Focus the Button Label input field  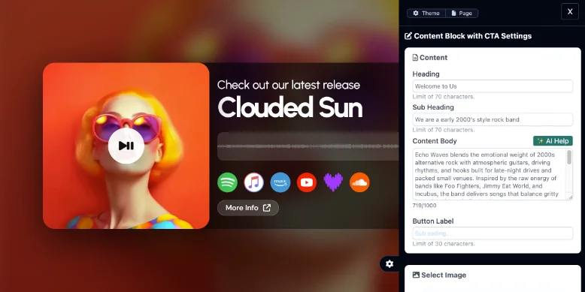[493, 233]
